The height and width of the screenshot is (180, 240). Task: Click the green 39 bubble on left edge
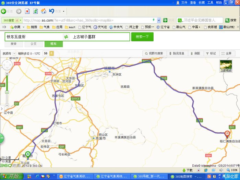coord(2,138)
